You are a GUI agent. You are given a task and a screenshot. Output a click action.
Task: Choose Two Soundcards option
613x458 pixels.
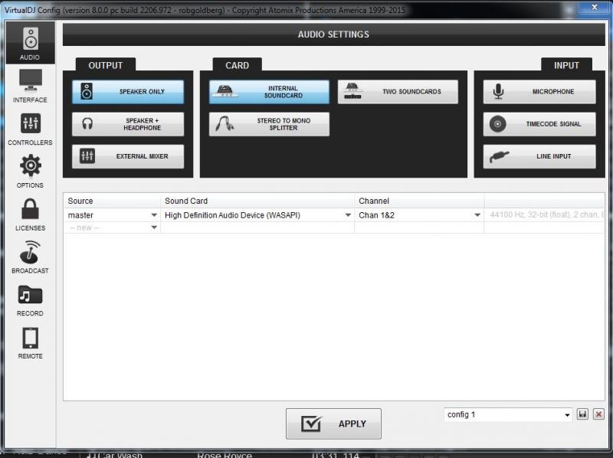coord(398,92)
